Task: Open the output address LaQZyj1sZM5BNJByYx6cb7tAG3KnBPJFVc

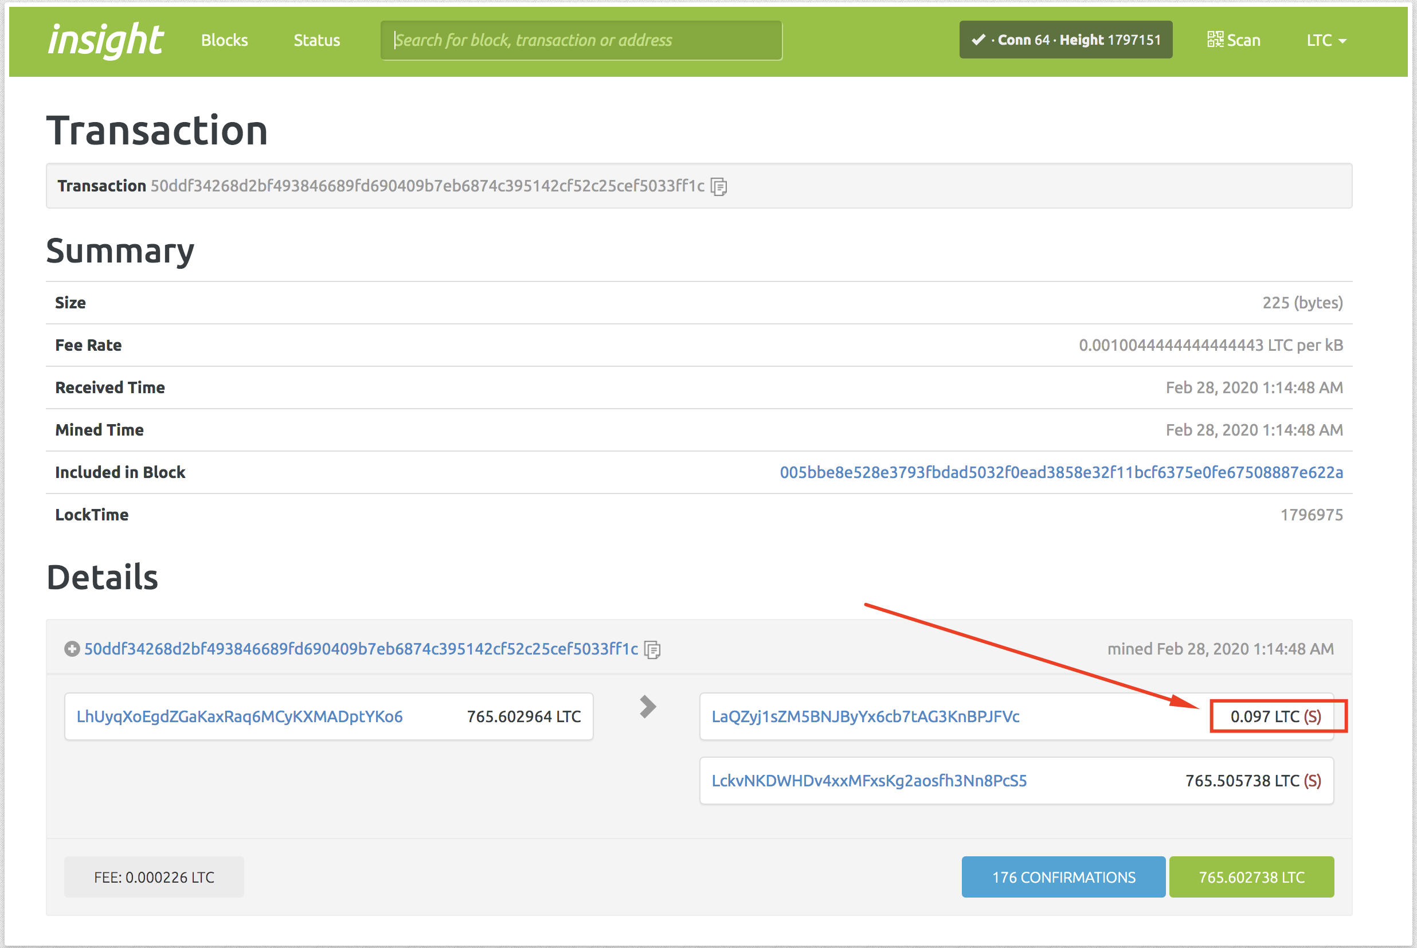Action: [865, 716]
